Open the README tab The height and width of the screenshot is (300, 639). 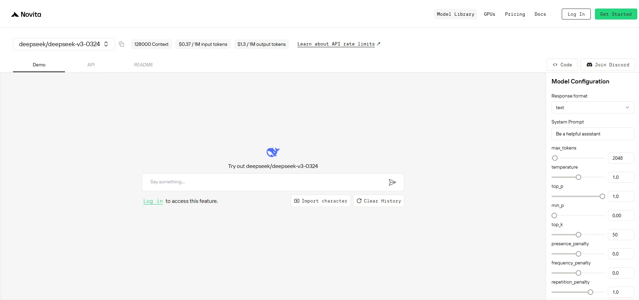144,65
